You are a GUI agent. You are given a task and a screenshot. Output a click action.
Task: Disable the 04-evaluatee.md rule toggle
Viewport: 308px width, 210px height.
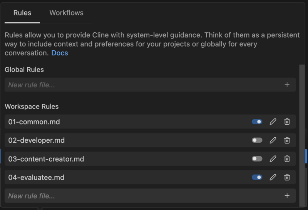(x=257, y=177)
